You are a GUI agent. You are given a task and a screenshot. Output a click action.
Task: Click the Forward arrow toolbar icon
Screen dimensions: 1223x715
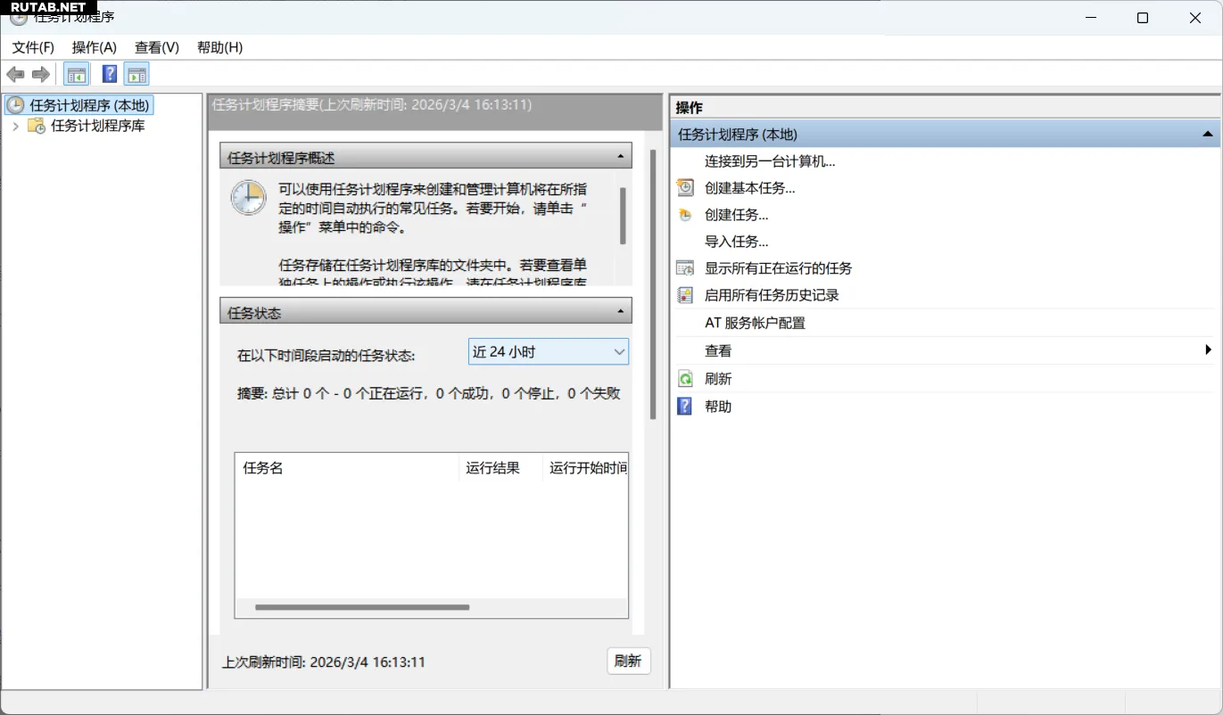(x=40, y=74)
